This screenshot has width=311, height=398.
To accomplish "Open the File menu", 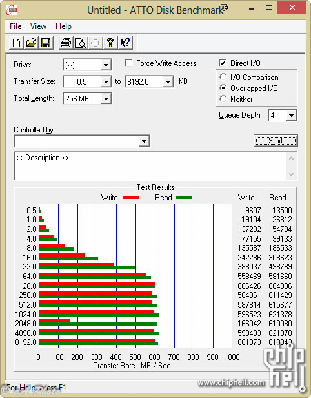I will pyautogui.click(x=15, y=26).
